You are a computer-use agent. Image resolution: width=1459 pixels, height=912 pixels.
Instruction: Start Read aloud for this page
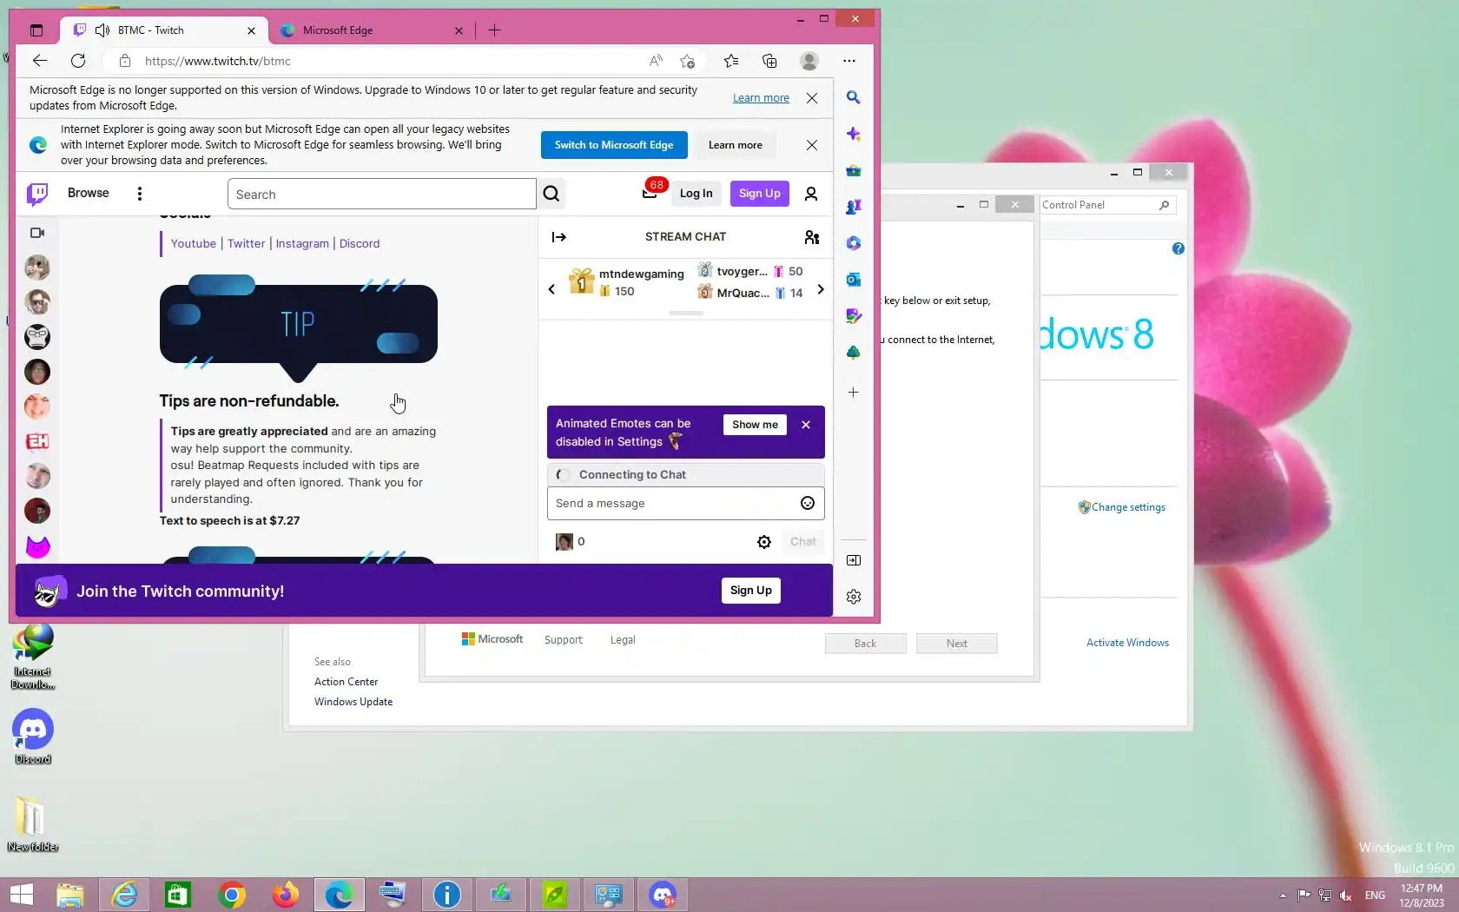click(x=656, y=61)
